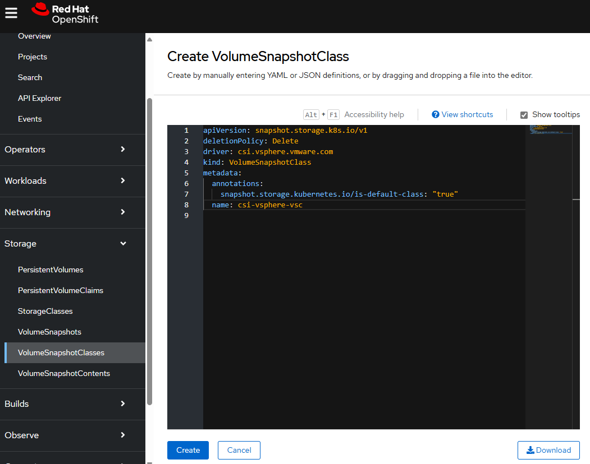Click the Red Hat OpenShift logo
This screenshot has width=590, height=464.
coord(65,14)
